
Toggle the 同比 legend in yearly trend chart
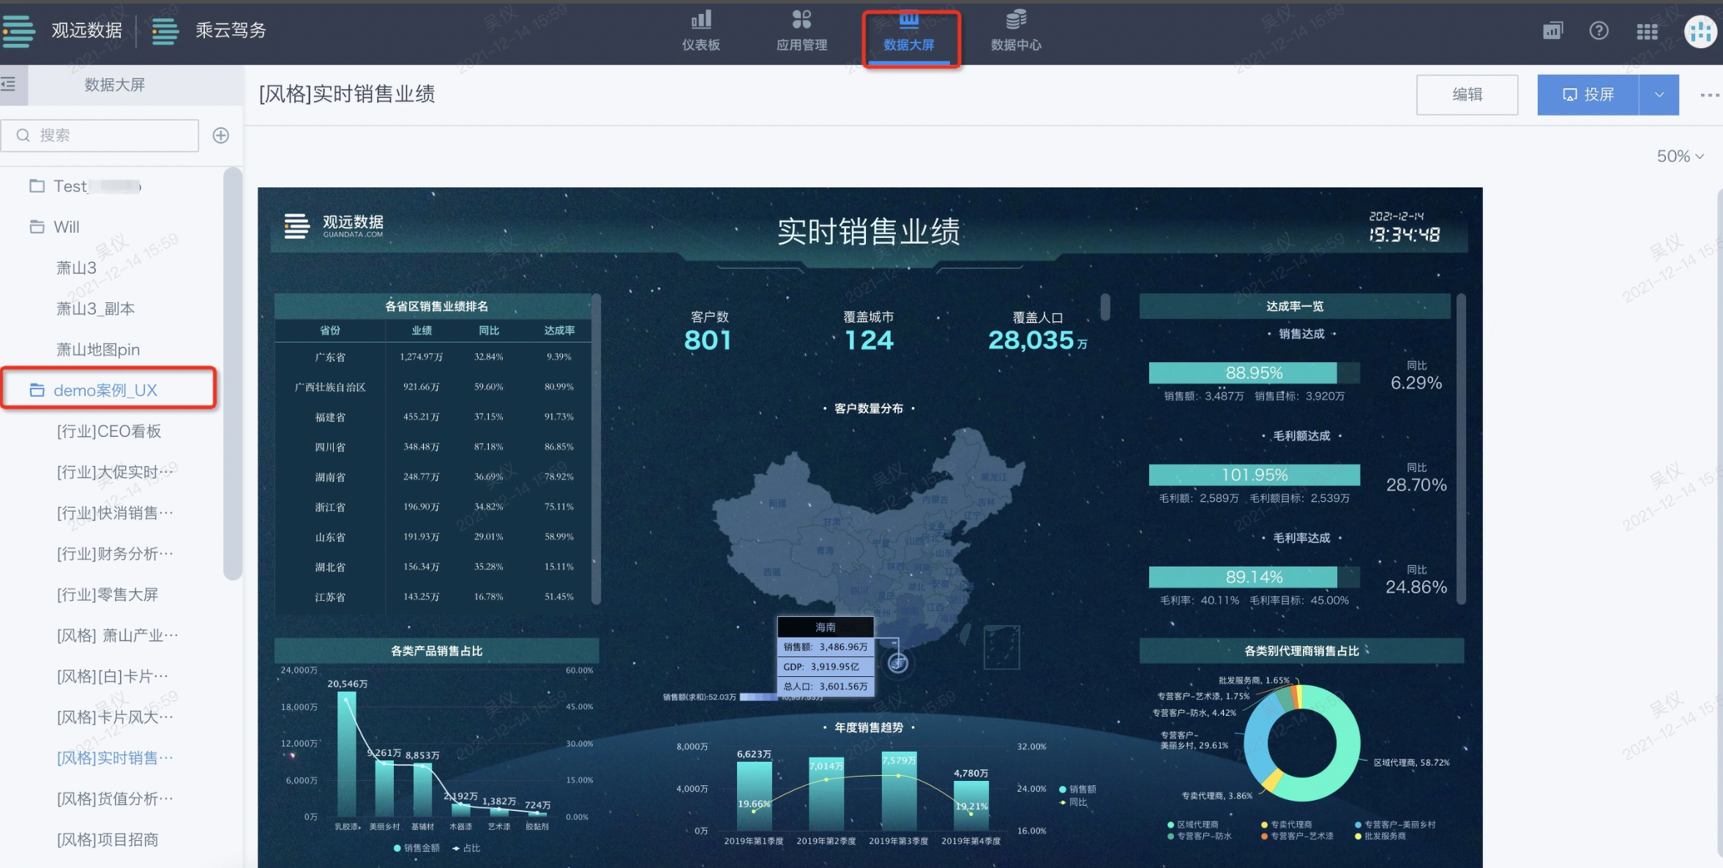[x=1073, y=802]
